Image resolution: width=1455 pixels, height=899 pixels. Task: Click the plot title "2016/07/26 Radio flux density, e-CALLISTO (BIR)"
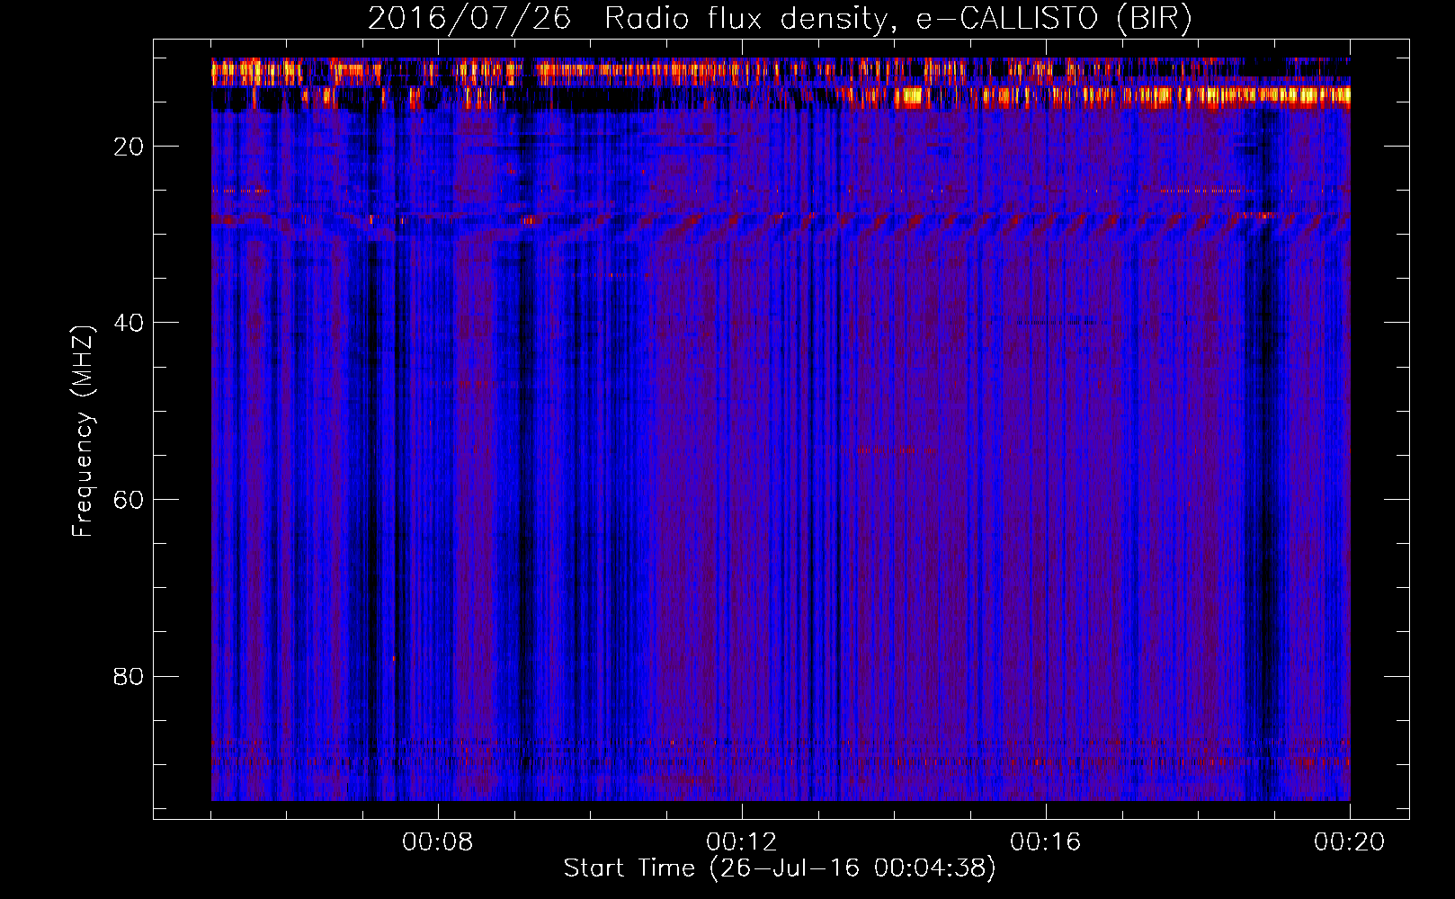pos(780,18)
